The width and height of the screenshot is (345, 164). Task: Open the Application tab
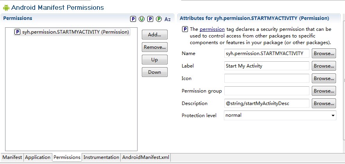38,157
